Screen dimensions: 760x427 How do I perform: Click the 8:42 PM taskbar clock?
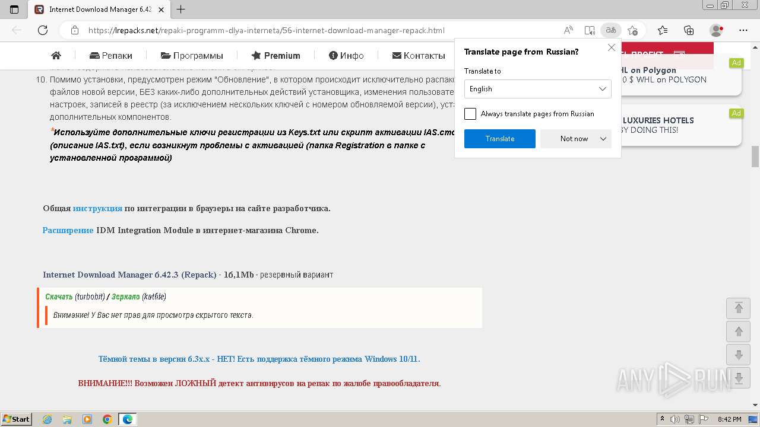click(729, 419)
